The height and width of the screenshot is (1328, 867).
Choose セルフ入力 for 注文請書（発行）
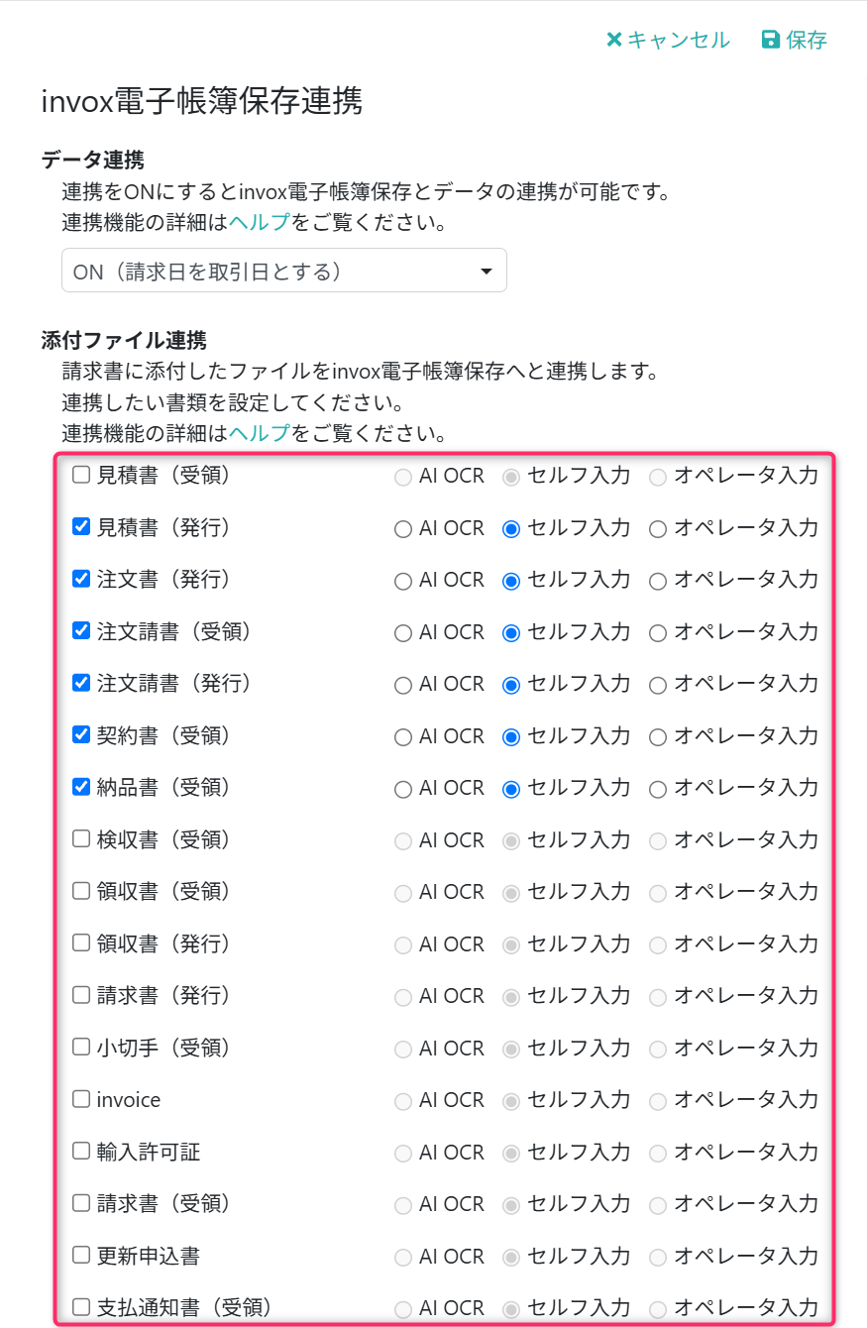point(511,685)
